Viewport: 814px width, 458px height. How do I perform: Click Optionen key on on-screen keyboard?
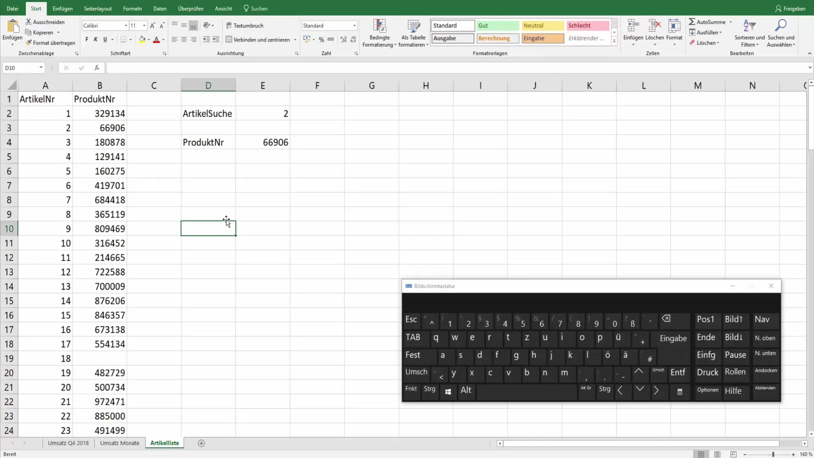tap(708, 390)
